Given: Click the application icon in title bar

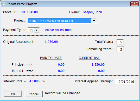Looking at the screenshot, I should (x=4, y=4).
